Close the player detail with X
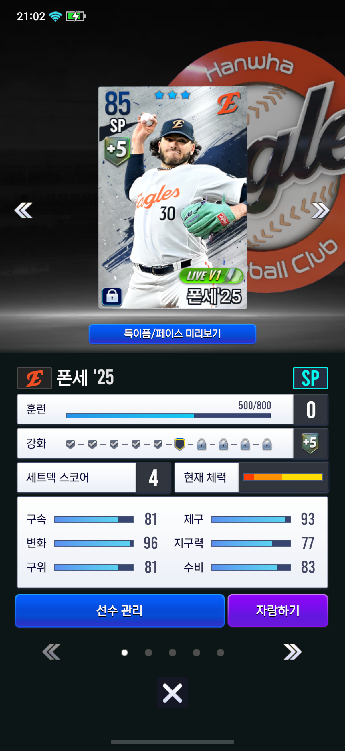 172,693
